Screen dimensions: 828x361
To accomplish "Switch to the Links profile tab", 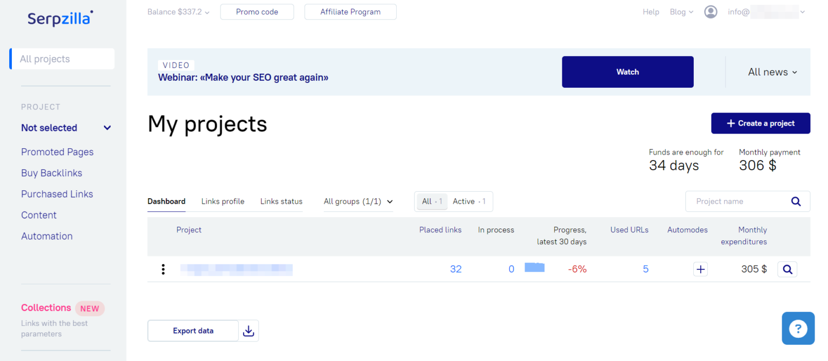I will point(223,201).
